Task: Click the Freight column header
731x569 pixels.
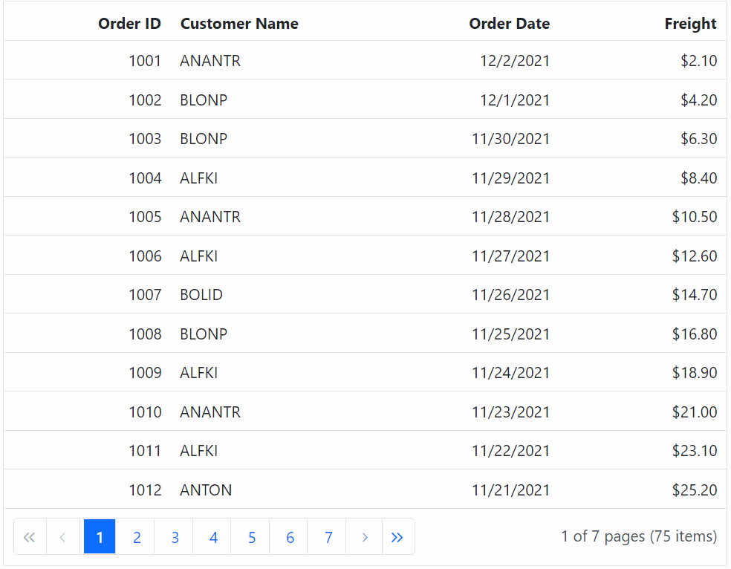Action: pyautogui.click(x=690, y=24)
